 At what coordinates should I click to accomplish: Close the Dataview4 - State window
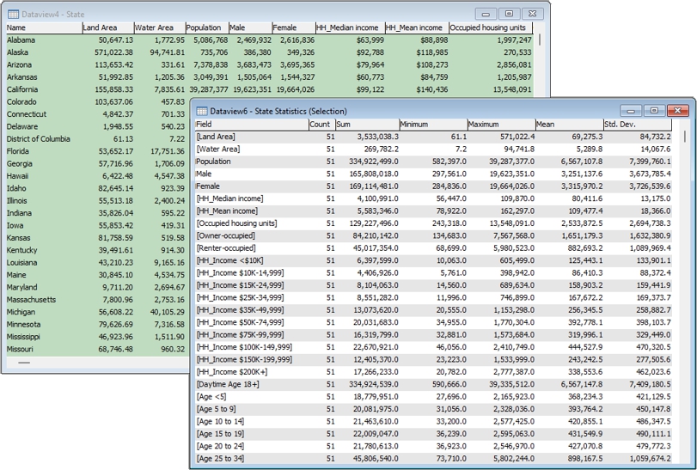[x=532, y=14]
